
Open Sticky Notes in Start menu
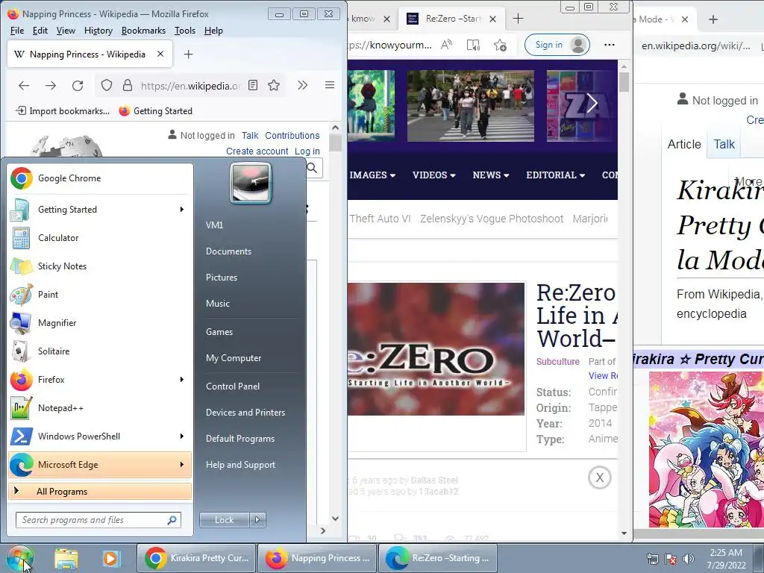(x=100, y=266)
